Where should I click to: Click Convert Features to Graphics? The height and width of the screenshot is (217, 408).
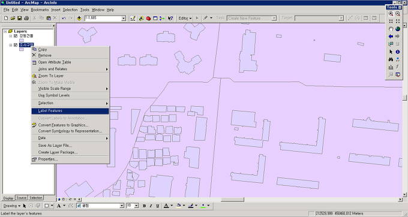70,125
